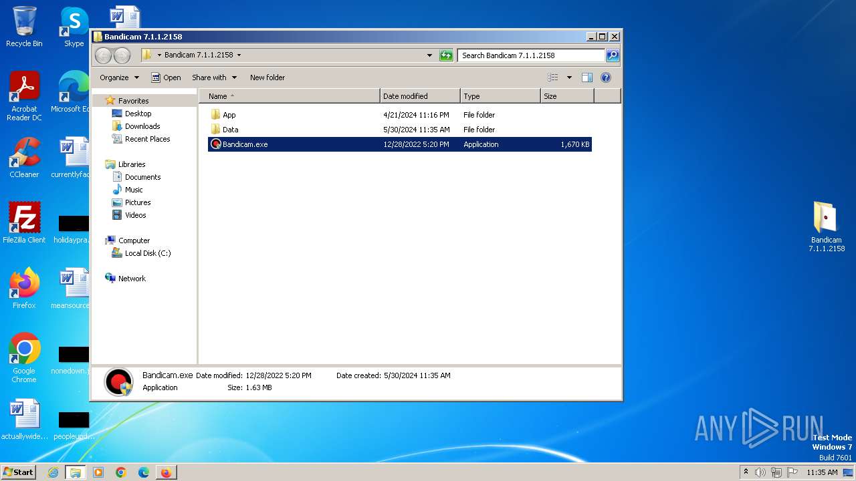Open Recent Places in navigation pane

pos(147,139)
